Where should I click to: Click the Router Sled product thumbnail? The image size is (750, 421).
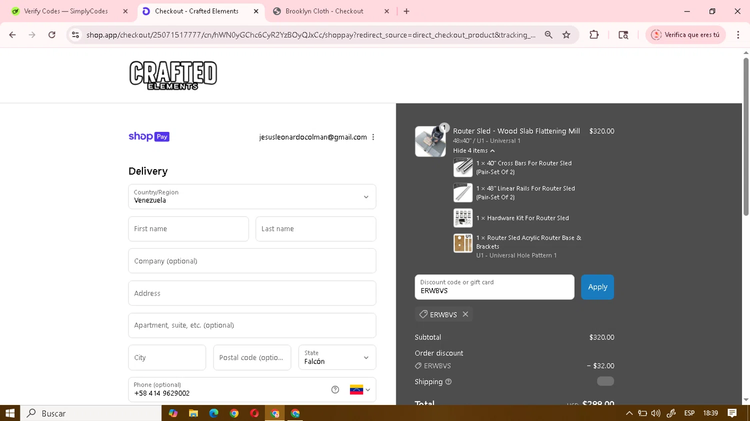click(430, 141)
